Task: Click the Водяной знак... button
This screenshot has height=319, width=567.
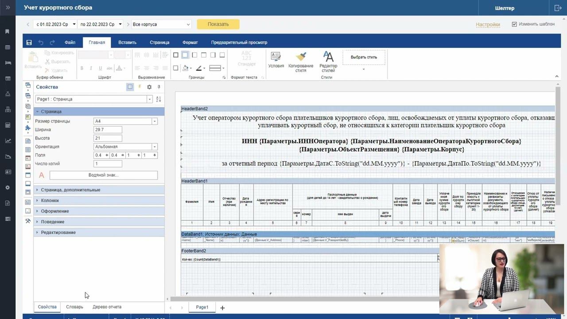Action: 103,175
